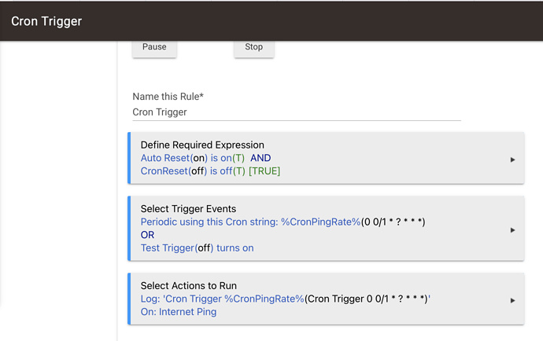The image size is (543, 341).
Task: Expand Define Required Expression arrow
Action: click(512, 159)
